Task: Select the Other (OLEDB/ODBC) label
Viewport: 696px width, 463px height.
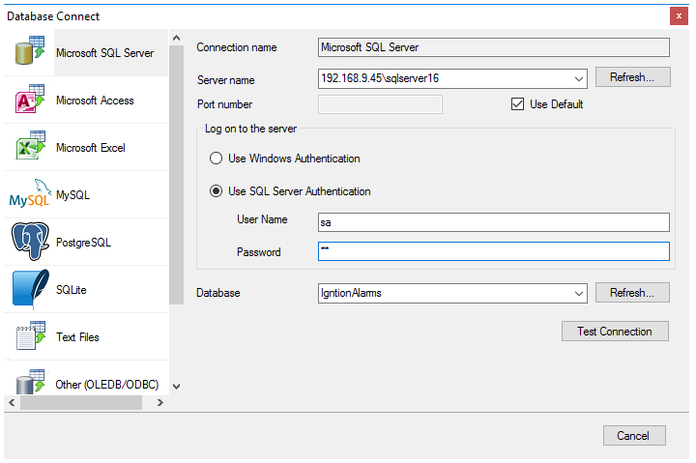Action: tap(107, 384)
